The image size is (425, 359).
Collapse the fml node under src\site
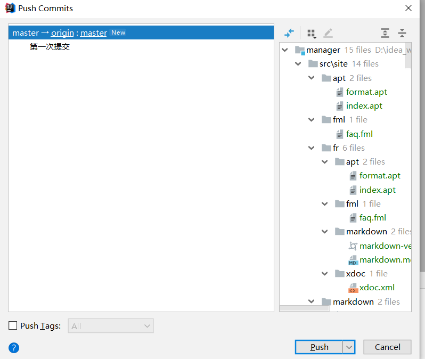click(x=311, y=119)
